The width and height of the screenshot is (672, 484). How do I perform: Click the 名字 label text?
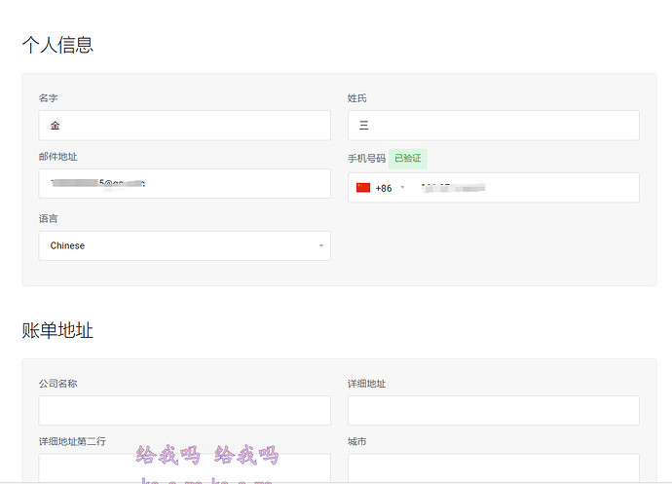48,98
